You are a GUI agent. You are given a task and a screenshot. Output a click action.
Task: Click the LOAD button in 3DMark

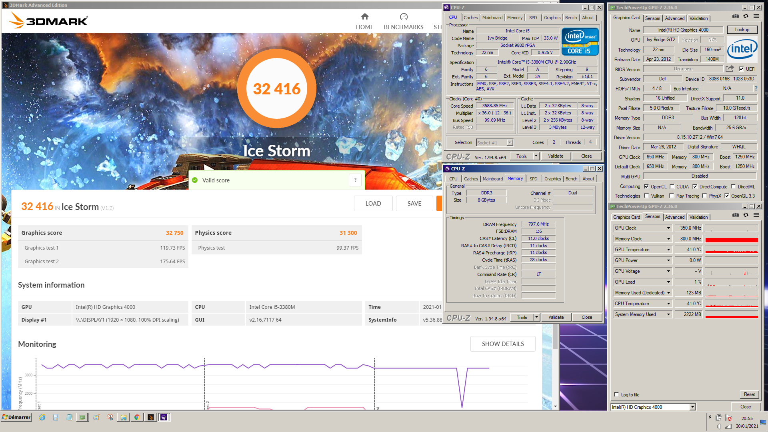click(x=373, y=204)
